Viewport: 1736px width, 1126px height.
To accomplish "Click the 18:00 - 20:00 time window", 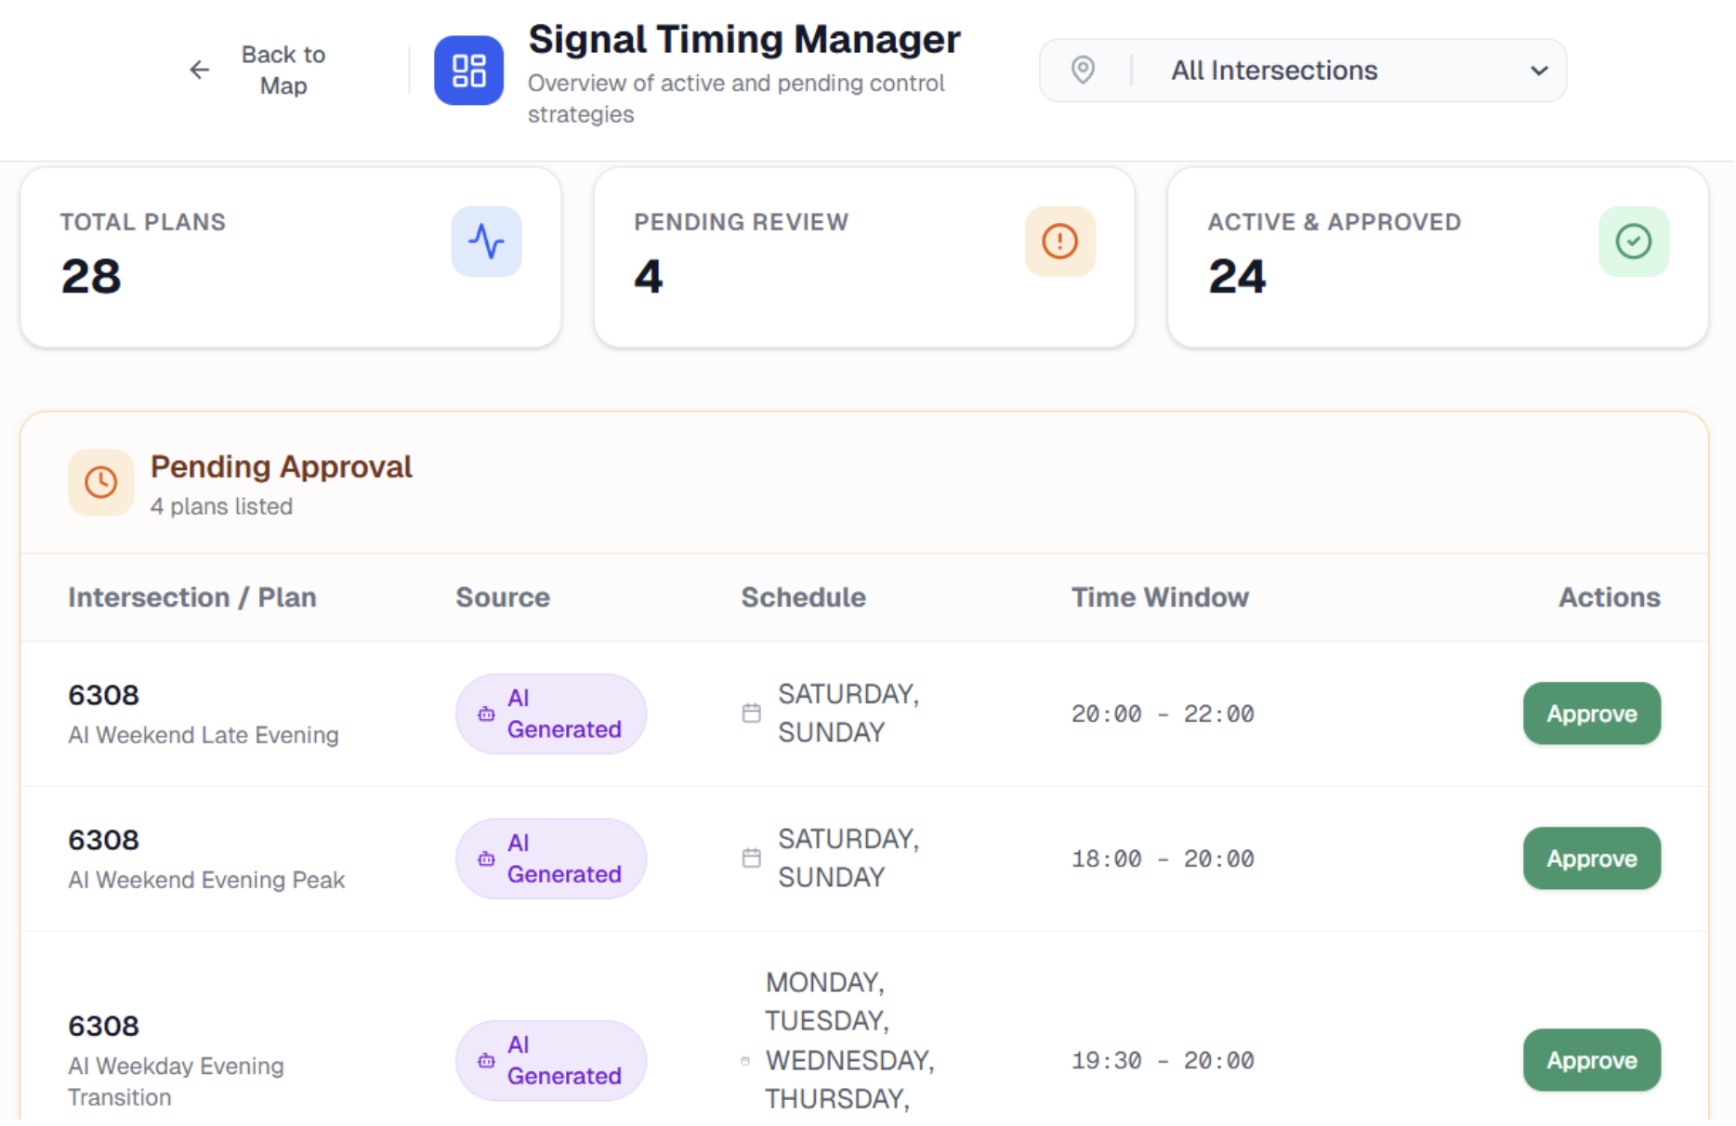I will point(1163,858).
